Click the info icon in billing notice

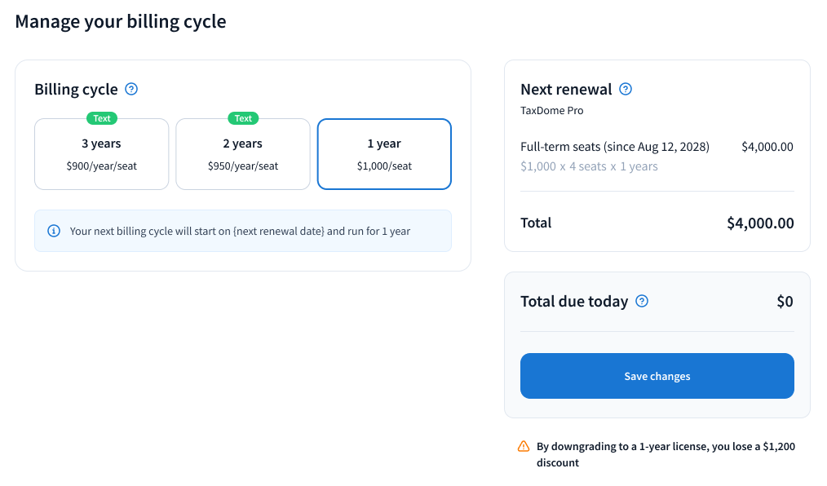[x=54, y=231]
